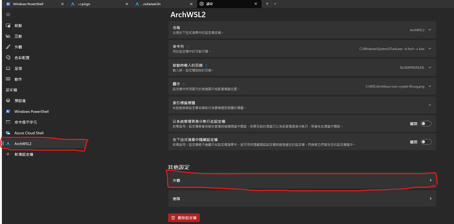454x224 pixels.
Task: Click the wsl.exe command line value
Action: pyautogui.click(x=392, y=49)
